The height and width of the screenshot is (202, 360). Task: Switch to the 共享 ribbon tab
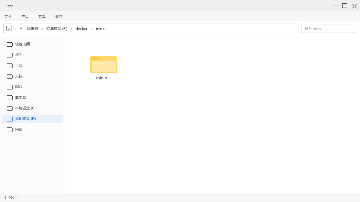tap(42, 17)
